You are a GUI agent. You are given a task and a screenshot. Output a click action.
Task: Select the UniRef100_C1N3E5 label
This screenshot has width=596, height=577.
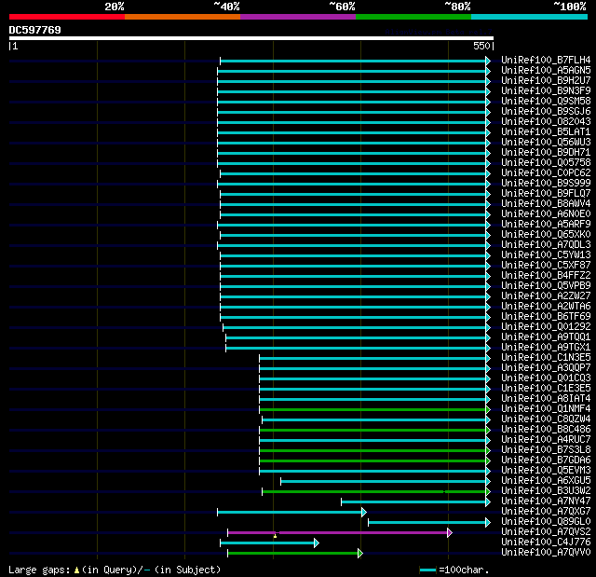click(546, 358)
